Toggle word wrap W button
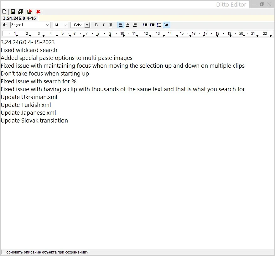The height and width of the screenshot is (256, 275). coord(166,25)
